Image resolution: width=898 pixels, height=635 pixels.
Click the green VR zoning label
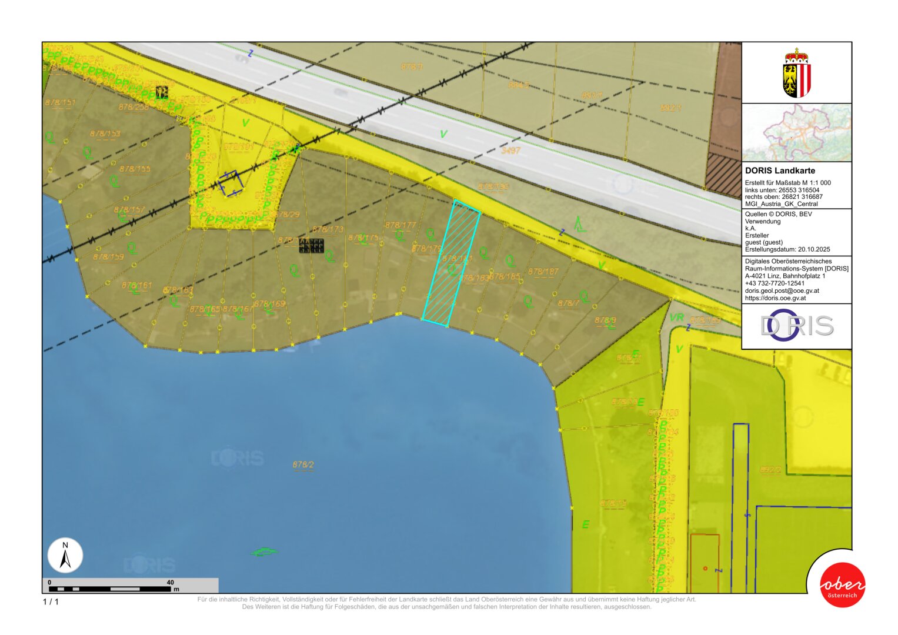(x=676, y=317)
